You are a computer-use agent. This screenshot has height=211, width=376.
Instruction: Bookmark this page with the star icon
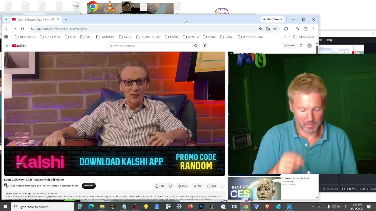(275, 29)
